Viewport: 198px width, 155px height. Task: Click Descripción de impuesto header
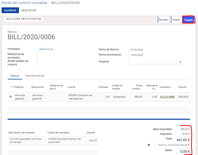tap(22, 133)
